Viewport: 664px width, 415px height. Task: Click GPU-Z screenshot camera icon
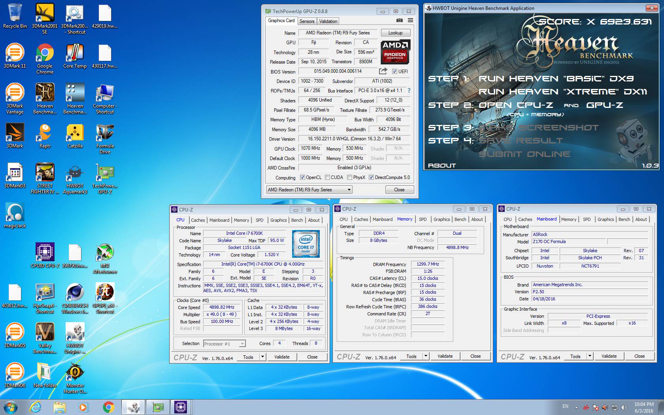click(x=400, y=21)
